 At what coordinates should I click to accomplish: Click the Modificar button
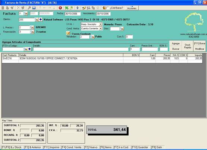click(x=200, y=49)
